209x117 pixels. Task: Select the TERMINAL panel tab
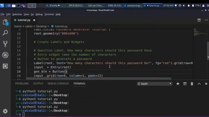click(79, 84)
